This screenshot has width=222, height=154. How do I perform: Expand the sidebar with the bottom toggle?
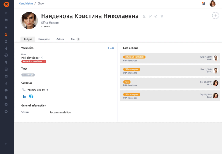6,144
